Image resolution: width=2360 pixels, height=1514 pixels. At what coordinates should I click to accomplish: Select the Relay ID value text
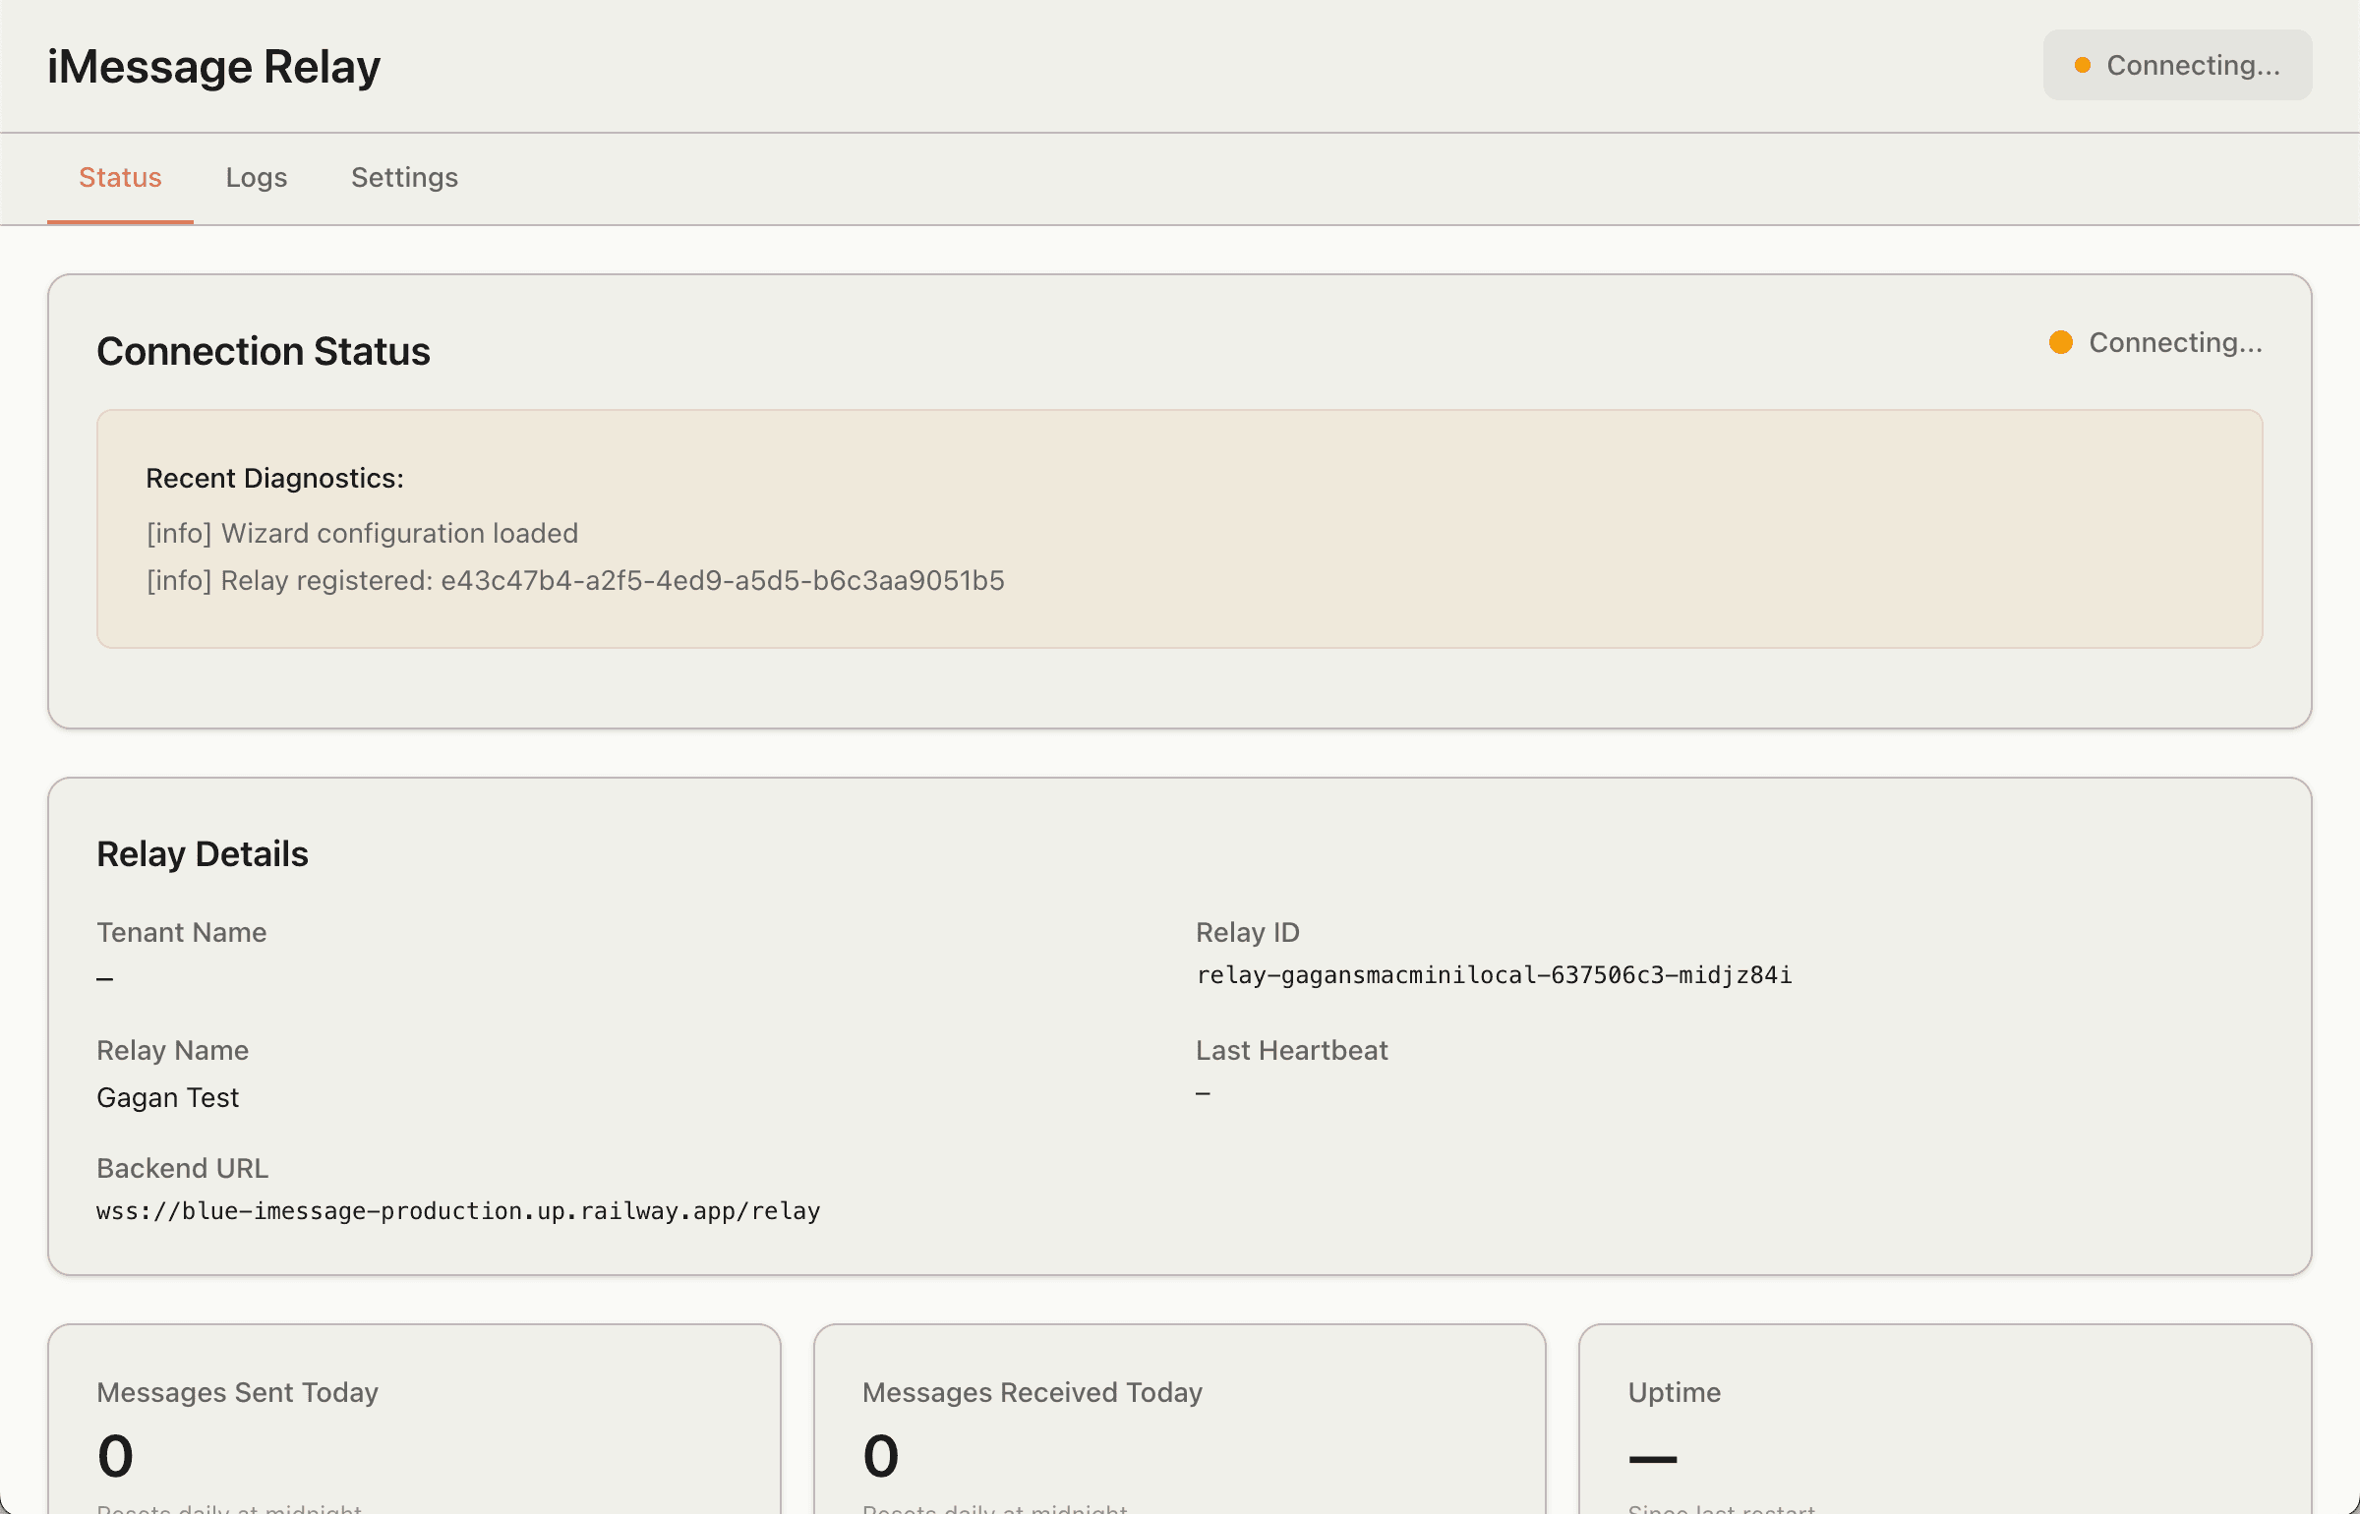pos(1495,975)
